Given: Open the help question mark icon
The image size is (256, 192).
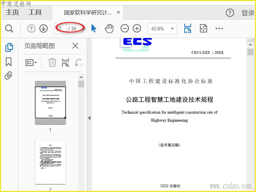Looking at the screenshot, I should (x=230, y=12).
